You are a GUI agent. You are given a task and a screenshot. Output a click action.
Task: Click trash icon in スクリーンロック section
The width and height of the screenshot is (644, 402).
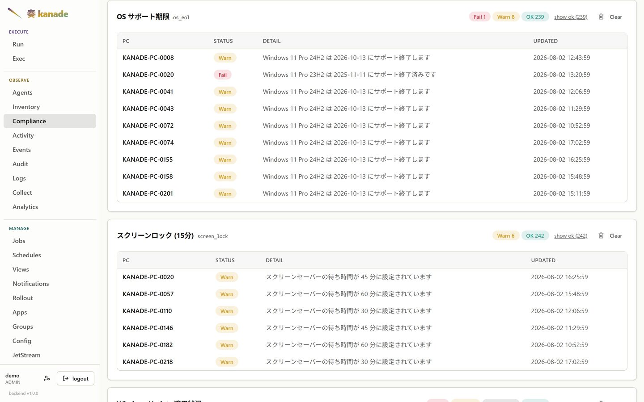pyautogui.click(x=601, y=235)
